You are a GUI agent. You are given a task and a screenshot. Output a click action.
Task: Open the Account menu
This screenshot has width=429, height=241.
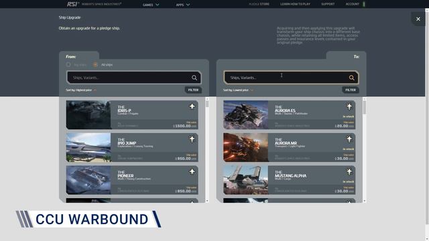(353, 4)
